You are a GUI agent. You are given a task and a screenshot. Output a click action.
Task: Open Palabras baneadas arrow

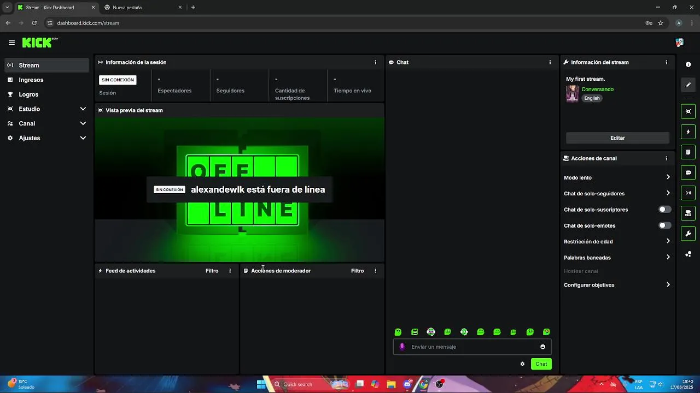pos(668,257)
